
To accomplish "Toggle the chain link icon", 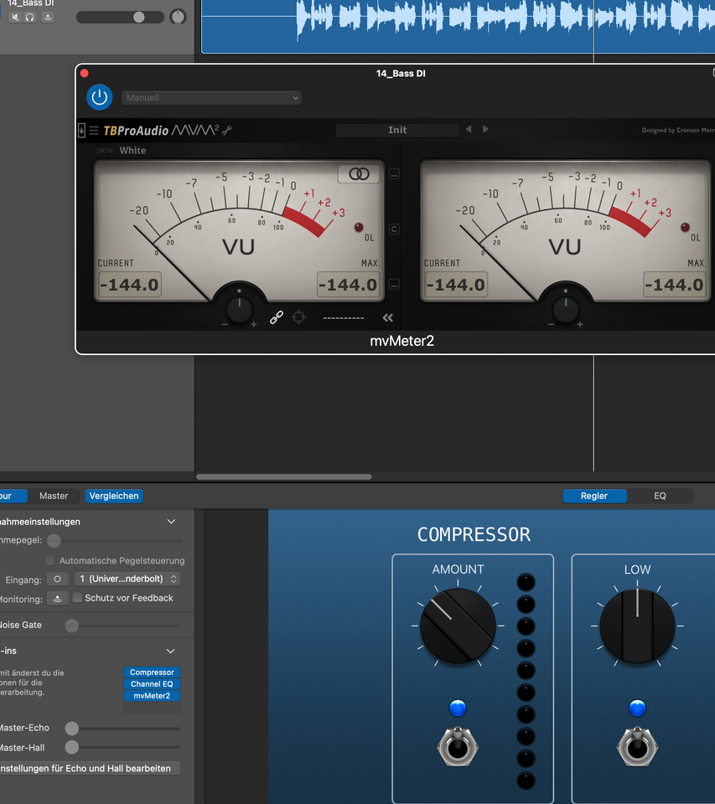I will [x=277, y=318].
